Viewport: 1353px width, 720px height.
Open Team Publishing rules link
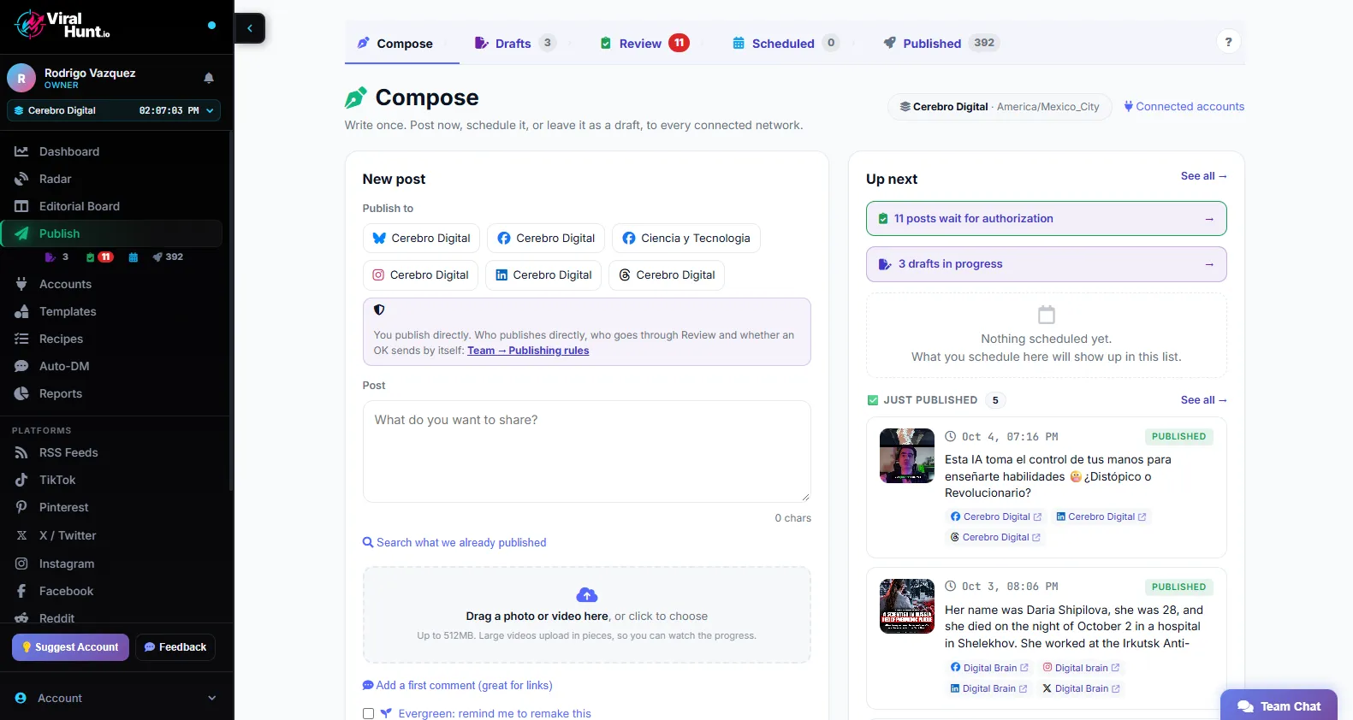pos(528,351)
